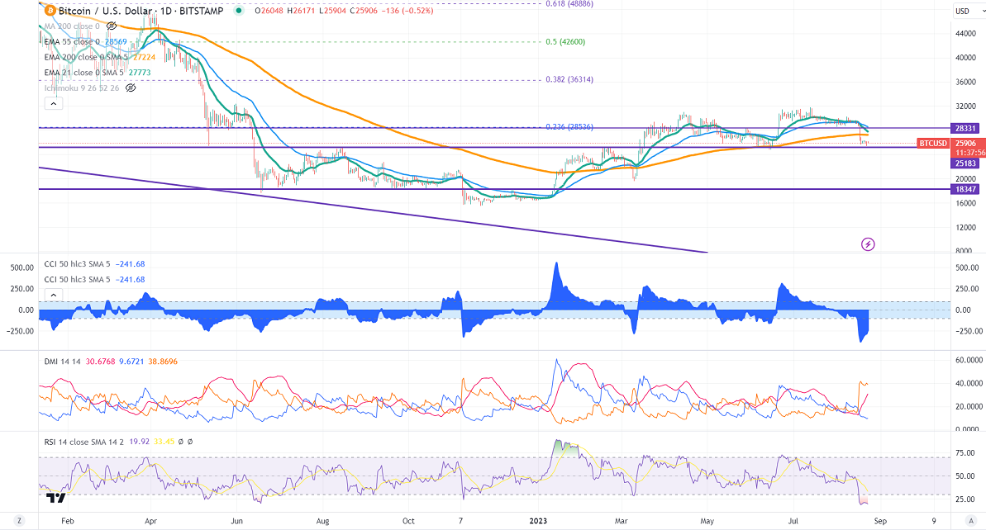Click the EMA 200 value 27224
986x530 pixels.
pos(144,57)
